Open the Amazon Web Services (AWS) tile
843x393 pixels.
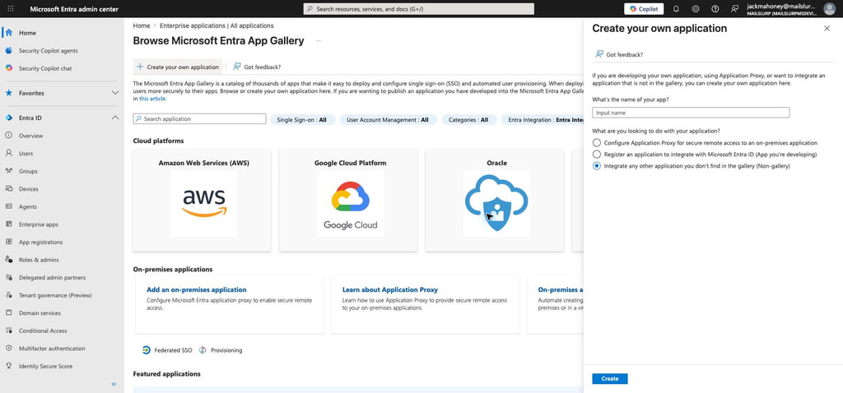coord(203,200)
